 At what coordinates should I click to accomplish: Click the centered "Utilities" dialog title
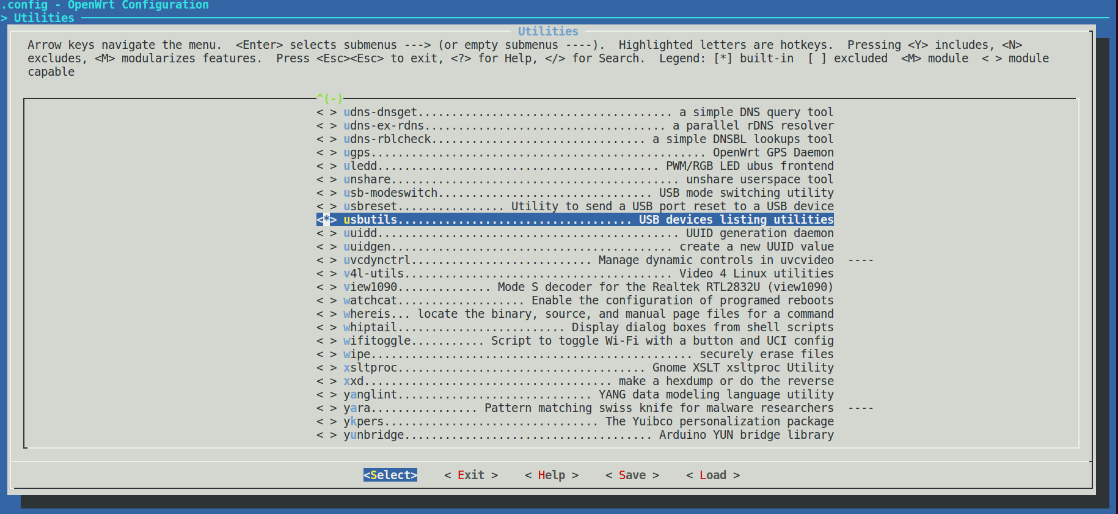pyautogui.click(x=548, y=31)
